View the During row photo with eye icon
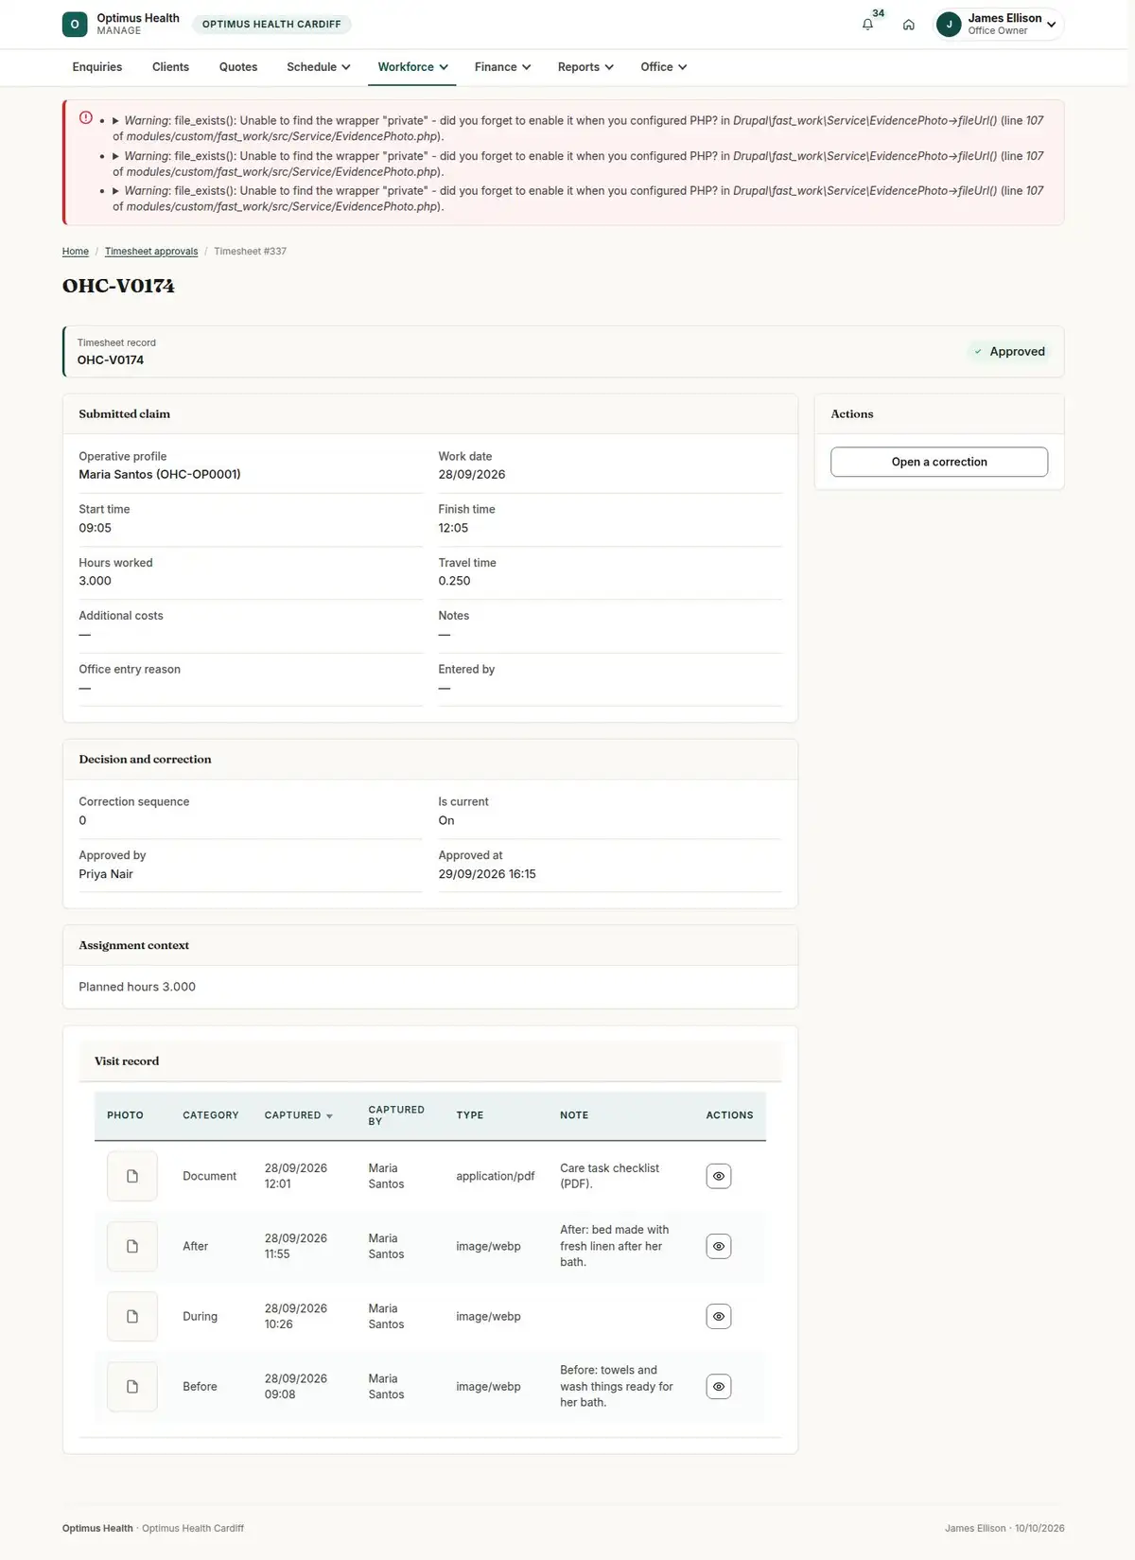The width and height of the screenshot is (1135, 1560). 719,1316
